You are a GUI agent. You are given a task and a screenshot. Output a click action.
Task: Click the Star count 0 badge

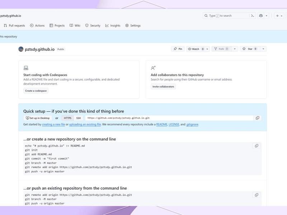click(x=255, y=49)
